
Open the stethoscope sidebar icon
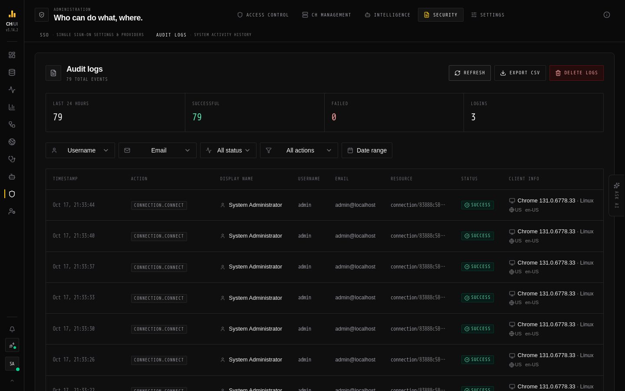[x=12, y=159]
